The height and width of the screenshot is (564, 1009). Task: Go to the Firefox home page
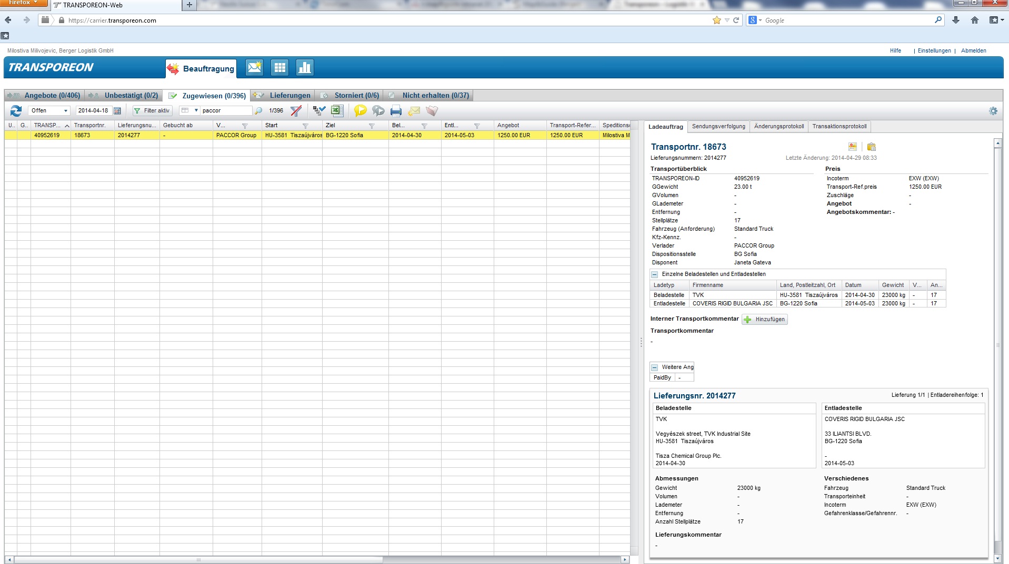(x=975, y=20)
